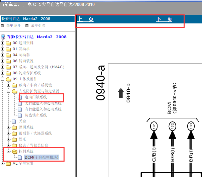Image resolution: width=202 pixels, height=177 pixels.
Task: Click the folder icon for 06 转向装置
Action: click(x=8, y=61)
